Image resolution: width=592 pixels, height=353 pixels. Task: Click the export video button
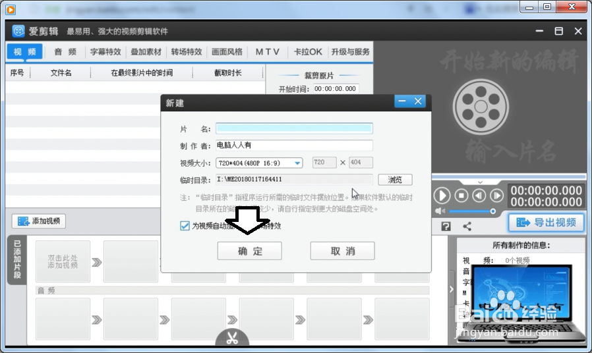click(x=546, y=223)
